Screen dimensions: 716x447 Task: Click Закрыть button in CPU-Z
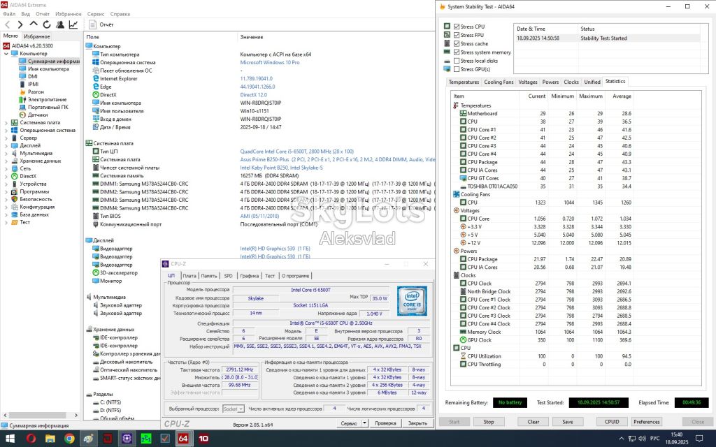(417, 423)
